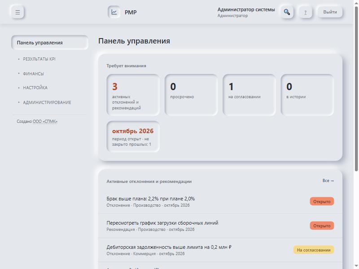Expand the ФИНАНСЫ sidebar section
Viewport: 359px width, 269px height.
click(33, 74)
